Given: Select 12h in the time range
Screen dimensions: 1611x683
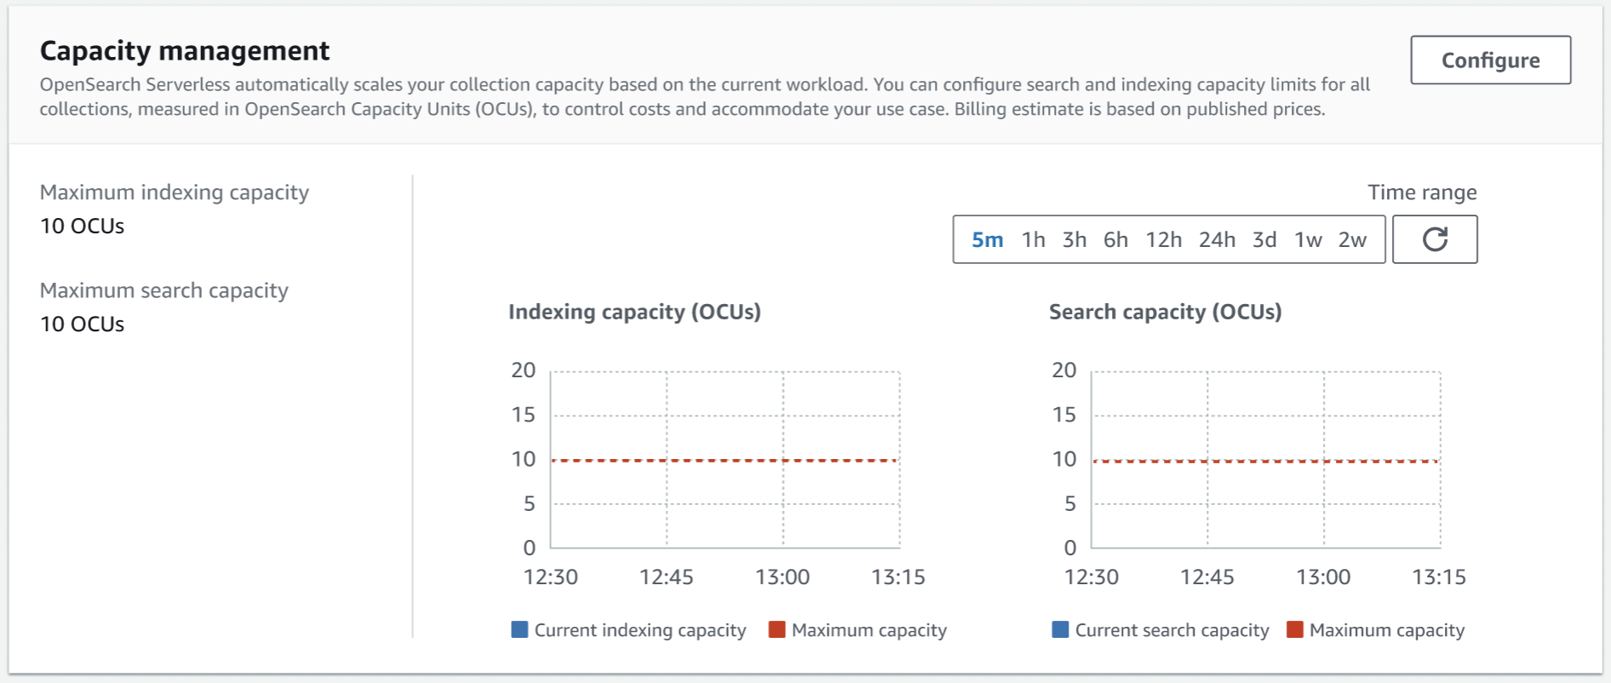Looking at the screenshot, I should click(1163, 240).
